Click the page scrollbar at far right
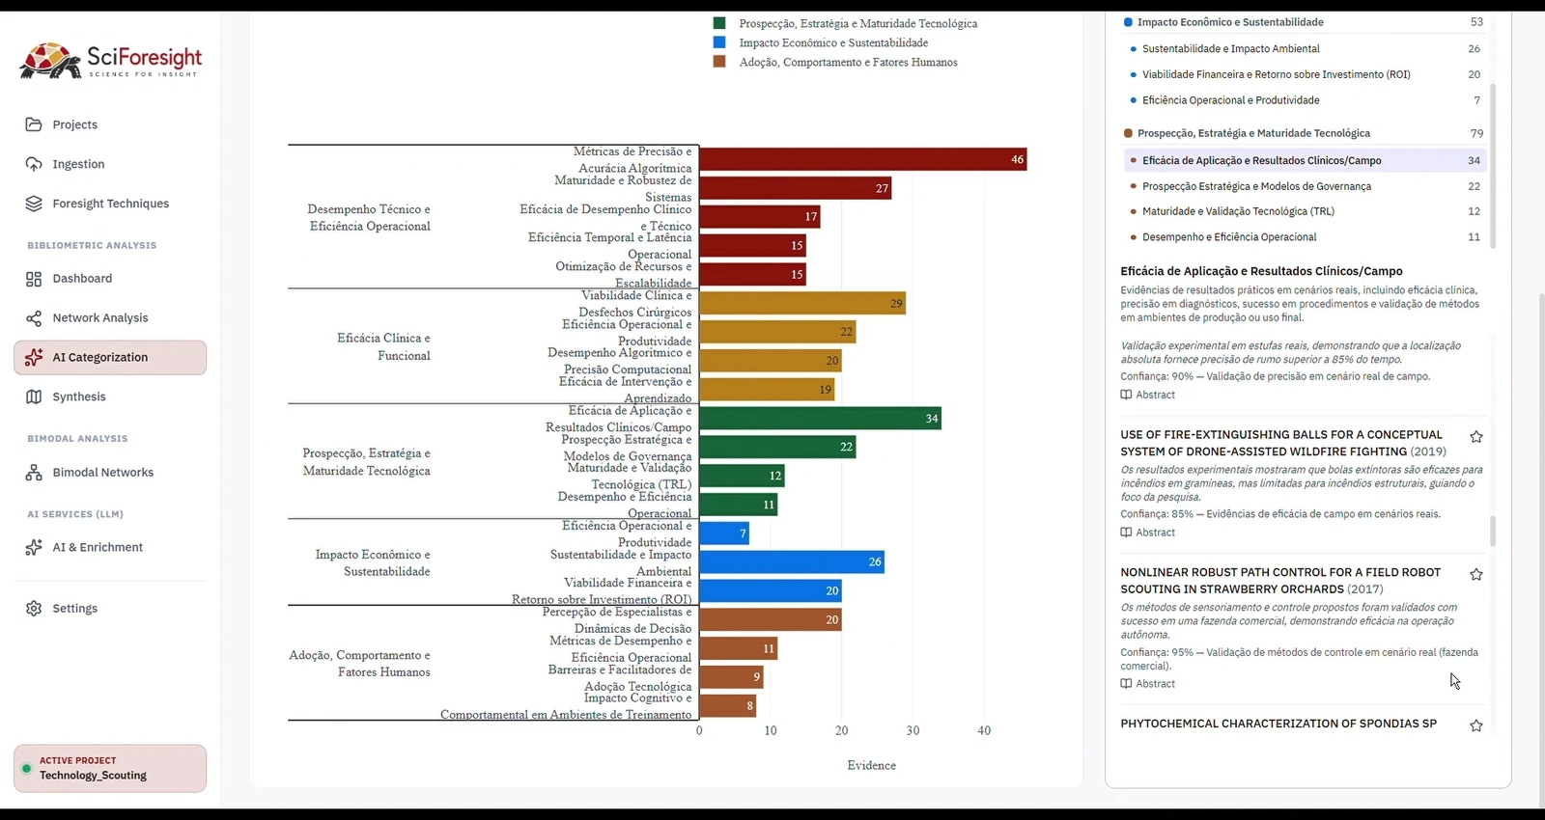This screenshot has height=820, width=1545. (1541, 550)
